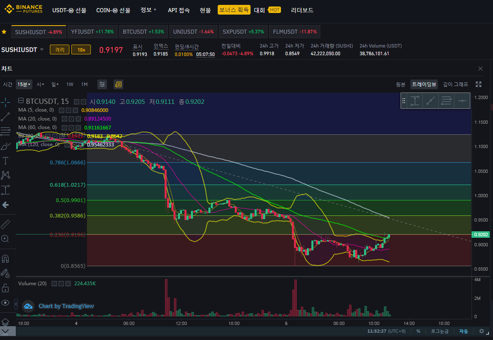
Task: Collapse the BTCUSDT legend box
Action: point(21,101)
